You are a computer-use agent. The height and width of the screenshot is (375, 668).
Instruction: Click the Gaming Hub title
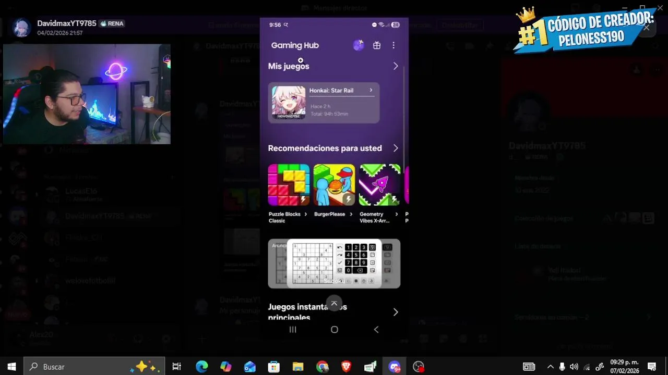pos(295,45)
